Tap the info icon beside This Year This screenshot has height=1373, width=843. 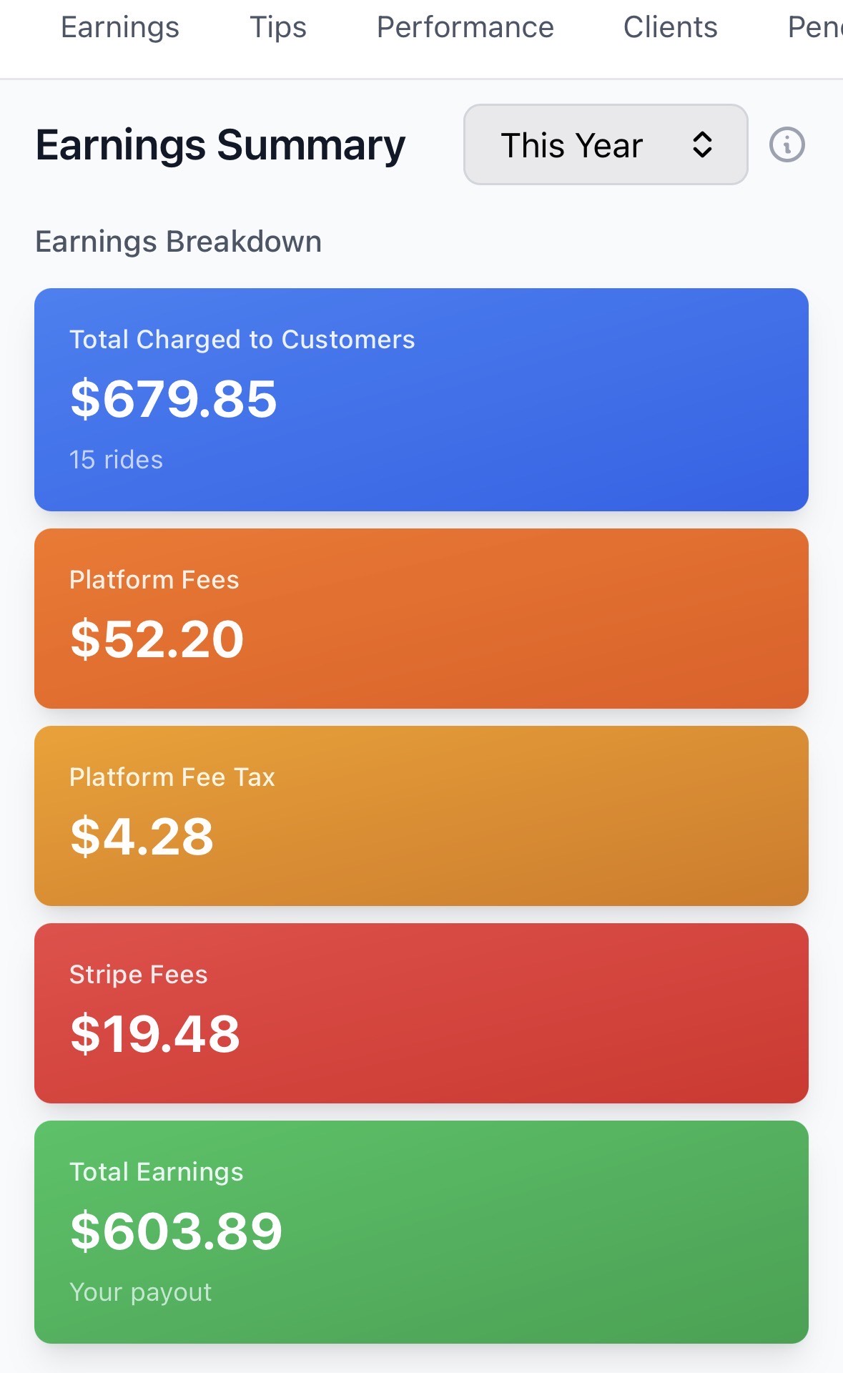click(x=787, y=145)
